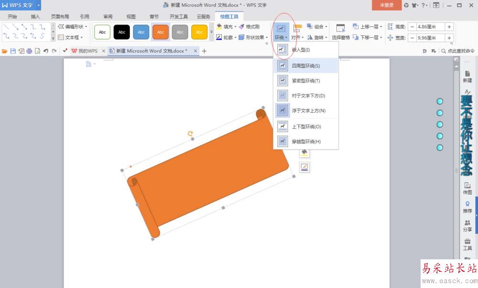Decrease width with the minus stepper
Screen dimensions: 478x288
(412, 38)
